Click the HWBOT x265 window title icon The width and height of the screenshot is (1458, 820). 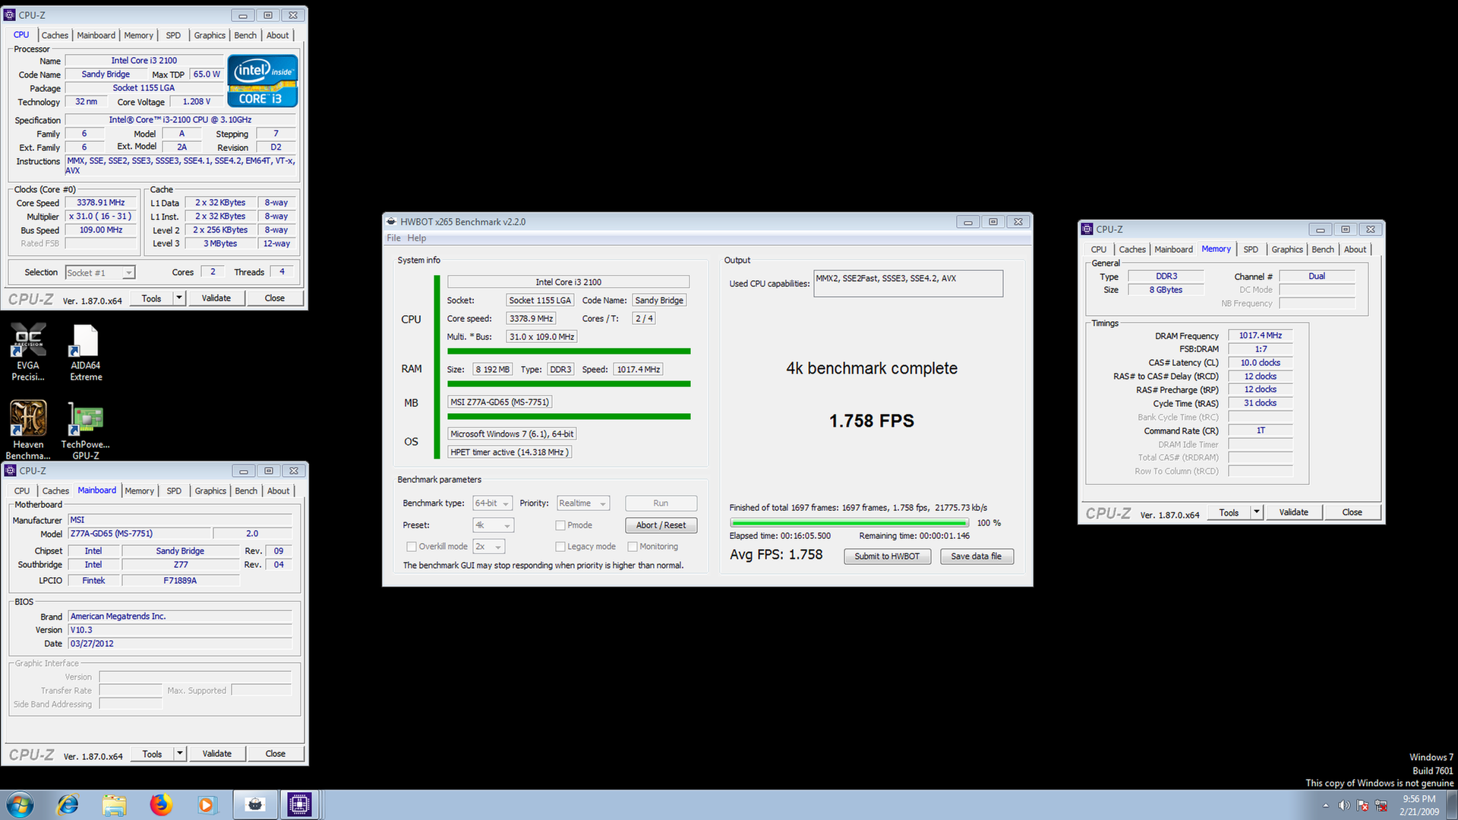click(x=392, y=222)
